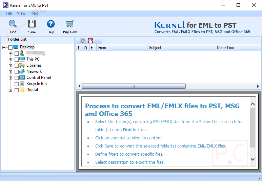Image resolution: width=262 pixels, height=181 pixels.
Task: Sort by the document type column icon
Action: click(85, 48)
